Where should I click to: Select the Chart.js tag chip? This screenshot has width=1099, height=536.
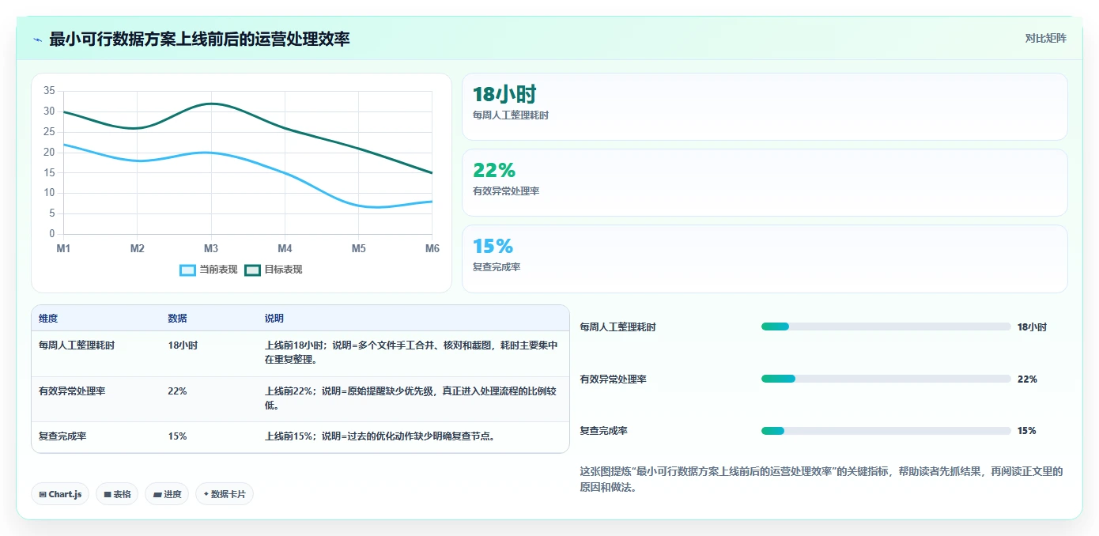click(x=61, y=494)
